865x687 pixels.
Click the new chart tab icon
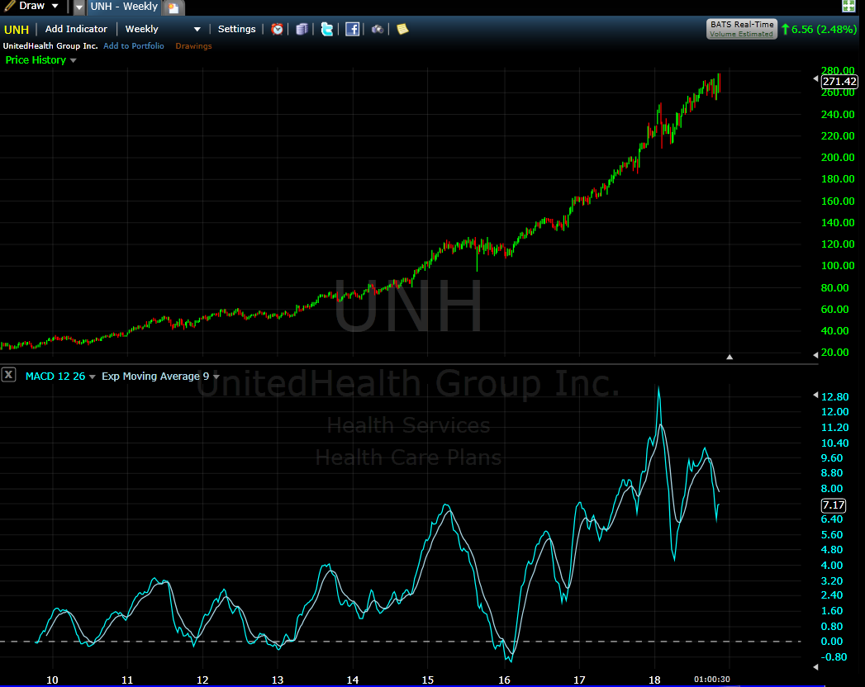(x=173, y=7)
